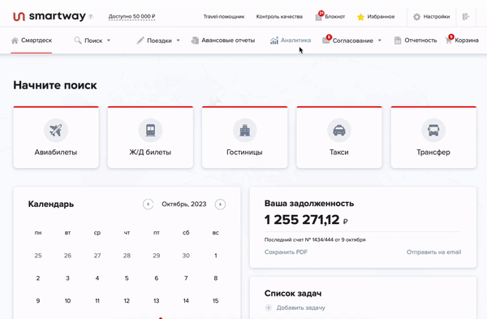
Task: Click the Поездки pencil icon
Action: click(140, 41)
